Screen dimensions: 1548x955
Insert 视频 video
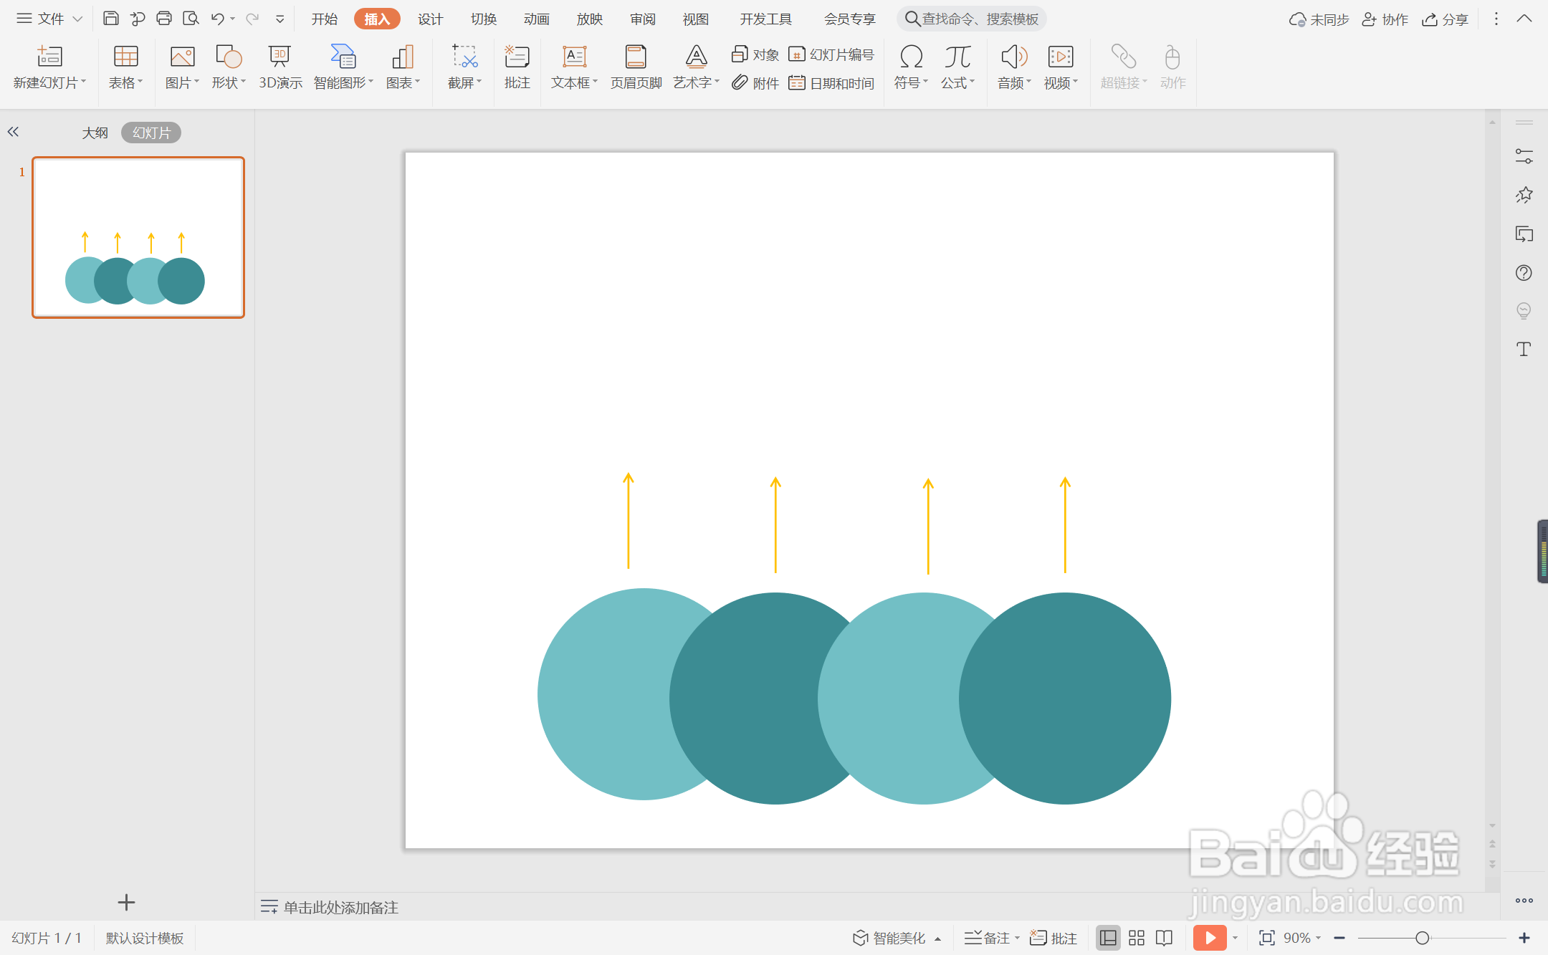(x=1061, y=67)
